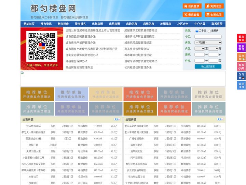Go to 网站首页 in navigation bar
The height and width of the screenshot is (185, 246).
(x=29, y=24)
